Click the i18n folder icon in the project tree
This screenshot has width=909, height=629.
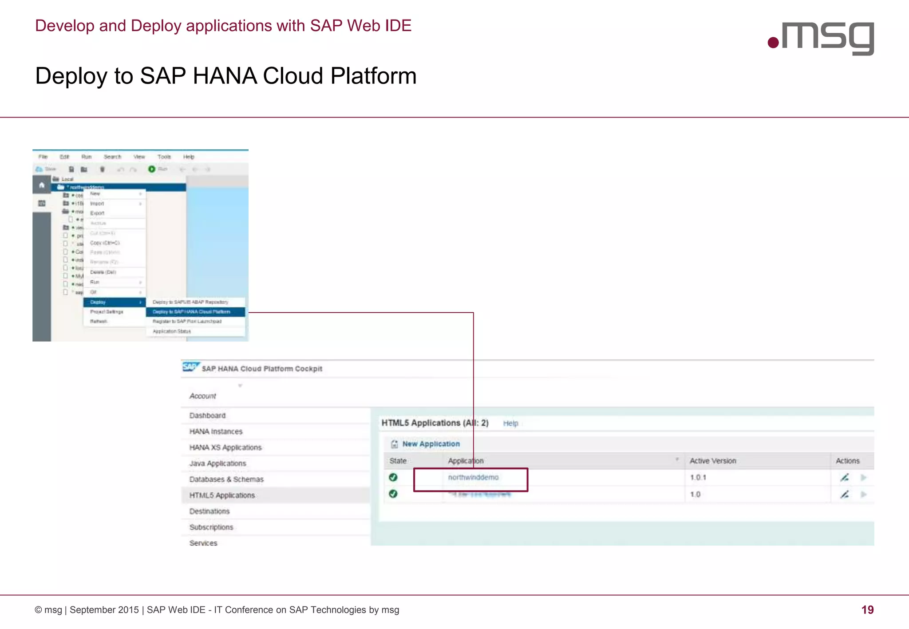tap(66, 203)
